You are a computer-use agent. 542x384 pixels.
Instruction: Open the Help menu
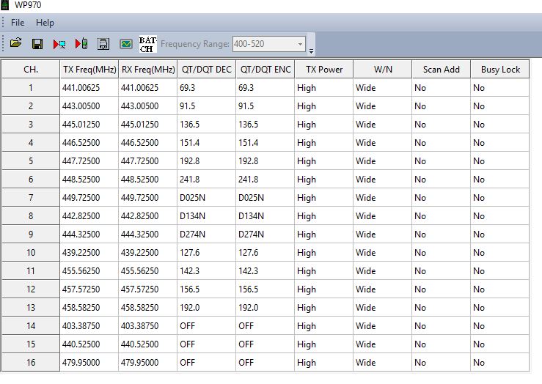click(45, 23)
